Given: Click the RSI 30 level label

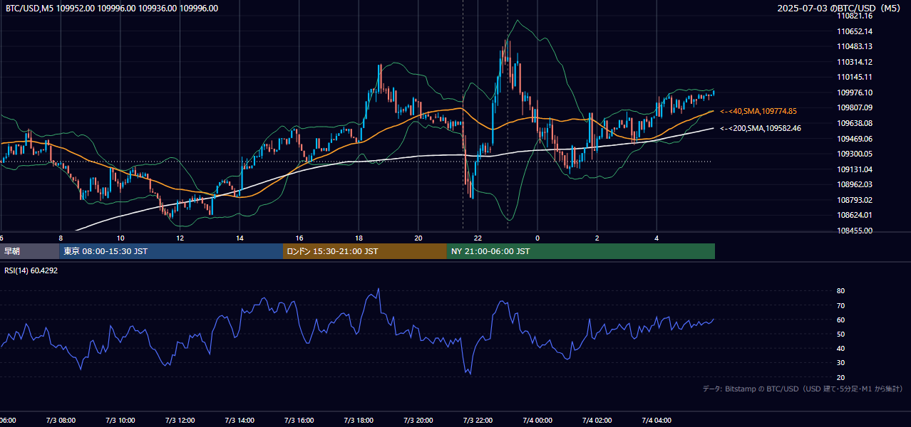Looking at the screenshot, I should point(840,363).
